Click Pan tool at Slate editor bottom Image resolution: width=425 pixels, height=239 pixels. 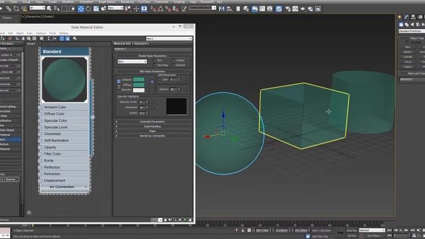[x=165, y=220]
